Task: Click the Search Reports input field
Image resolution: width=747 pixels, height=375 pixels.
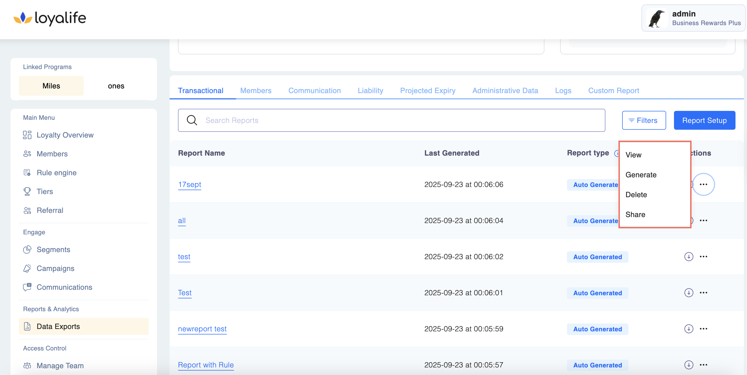Action: (x=392, y=120)
